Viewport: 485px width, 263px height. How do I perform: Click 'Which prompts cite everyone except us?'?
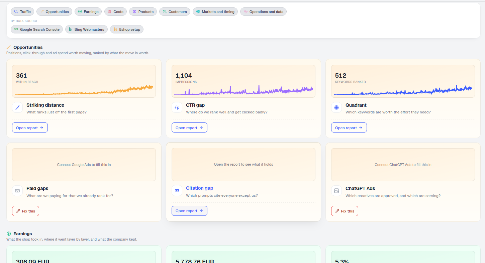pyautogui.click(x=222, y=195)
